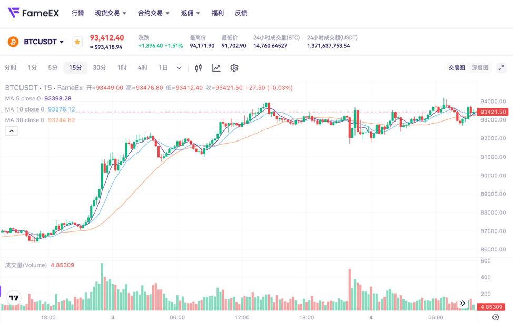513x323 pixels.
Task: Collapse the indicator legend
Action: coord(12,131)
